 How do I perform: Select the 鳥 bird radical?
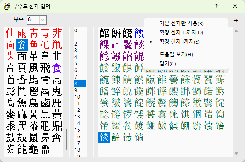33,103
